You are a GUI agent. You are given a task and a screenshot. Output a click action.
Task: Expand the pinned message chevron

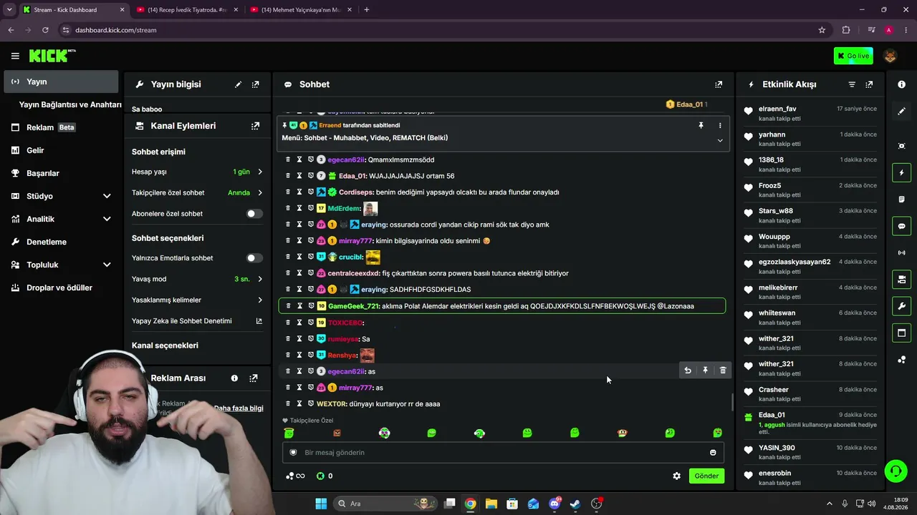[720, 140]
